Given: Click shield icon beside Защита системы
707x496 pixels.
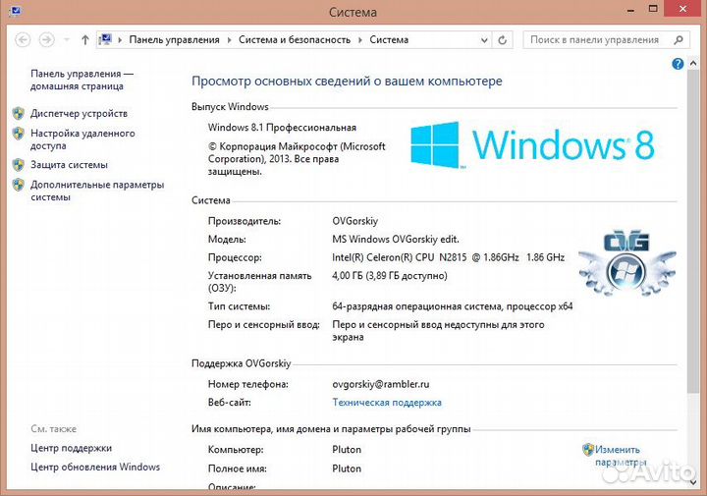Looking at the screenshot, I should coord(19,165).
